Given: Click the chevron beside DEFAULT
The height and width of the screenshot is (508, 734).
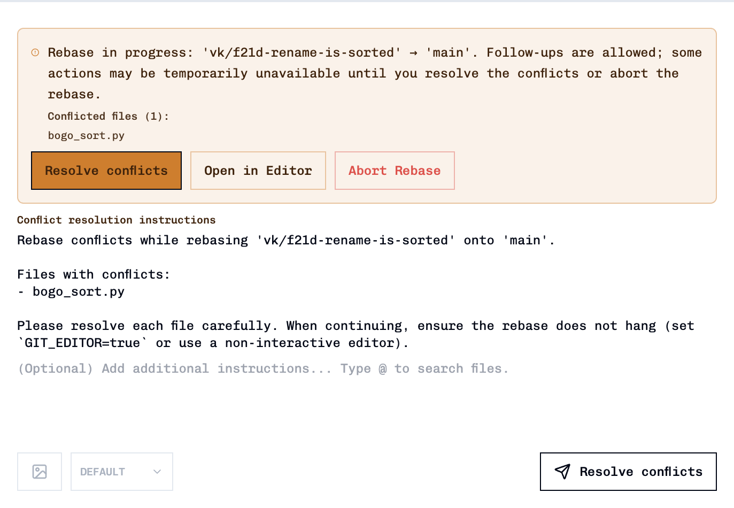Looking at the screenshot, I should tap(157, 472).
